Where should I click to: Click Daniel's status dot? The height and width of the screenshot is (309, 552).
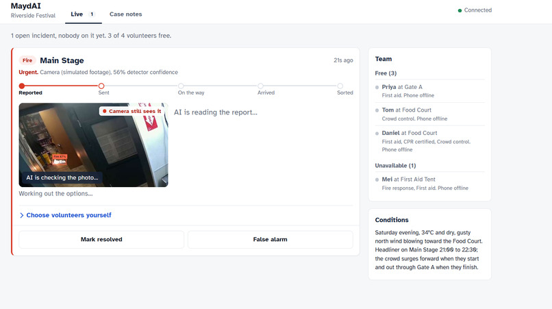point(377,133)
